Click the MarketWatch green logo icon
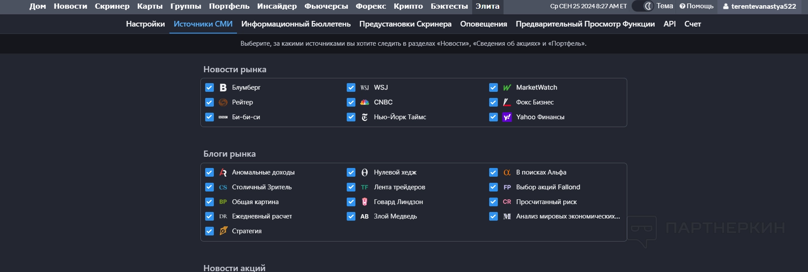 (x=507, y=87)
